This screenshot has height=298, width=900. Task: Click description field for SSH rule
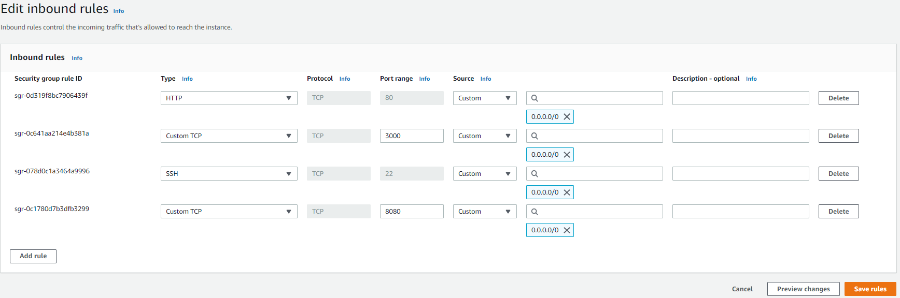(x=741, y=173)
